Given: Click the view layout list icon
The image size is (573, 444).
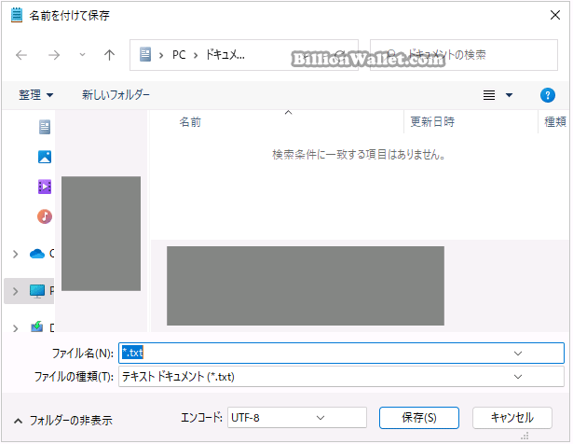Looking at the screenshot, I should pos(489,95).
